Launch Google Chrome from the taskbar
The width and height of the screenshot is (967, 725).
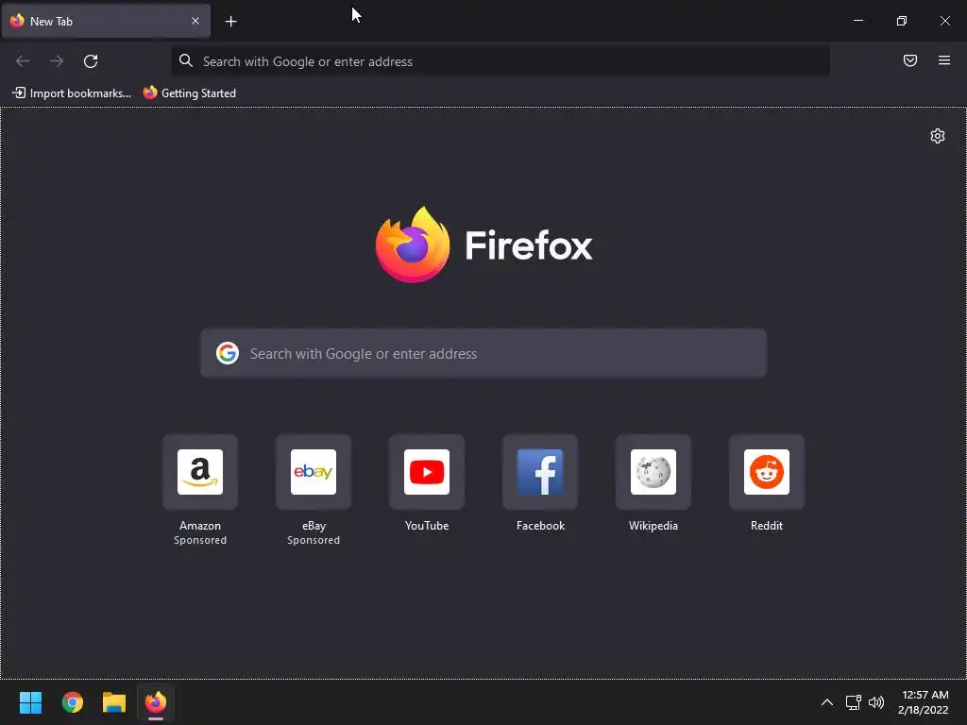click(x=73, y=702)
